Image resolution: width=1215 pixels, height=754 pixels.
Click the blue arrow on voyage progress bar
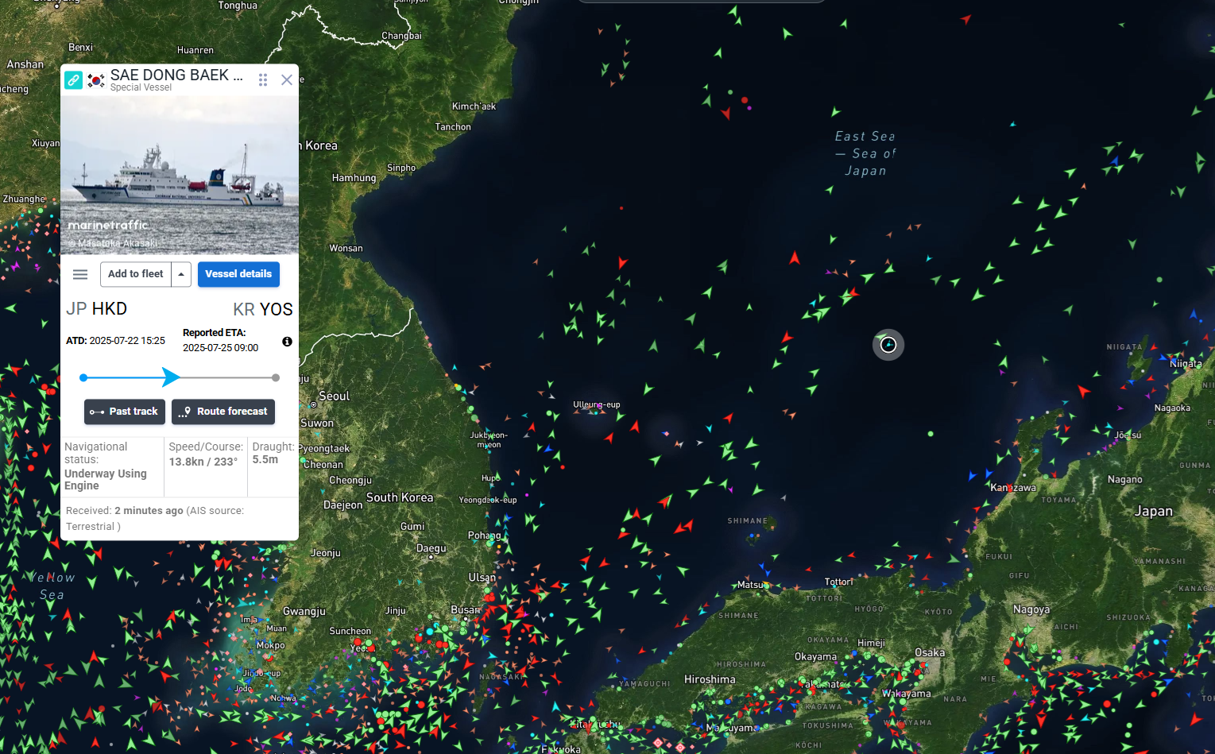click(x=171, y=377)
